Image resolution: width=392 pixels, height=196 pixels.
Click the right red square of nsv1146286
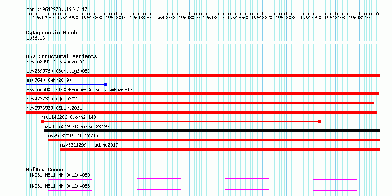319,122
